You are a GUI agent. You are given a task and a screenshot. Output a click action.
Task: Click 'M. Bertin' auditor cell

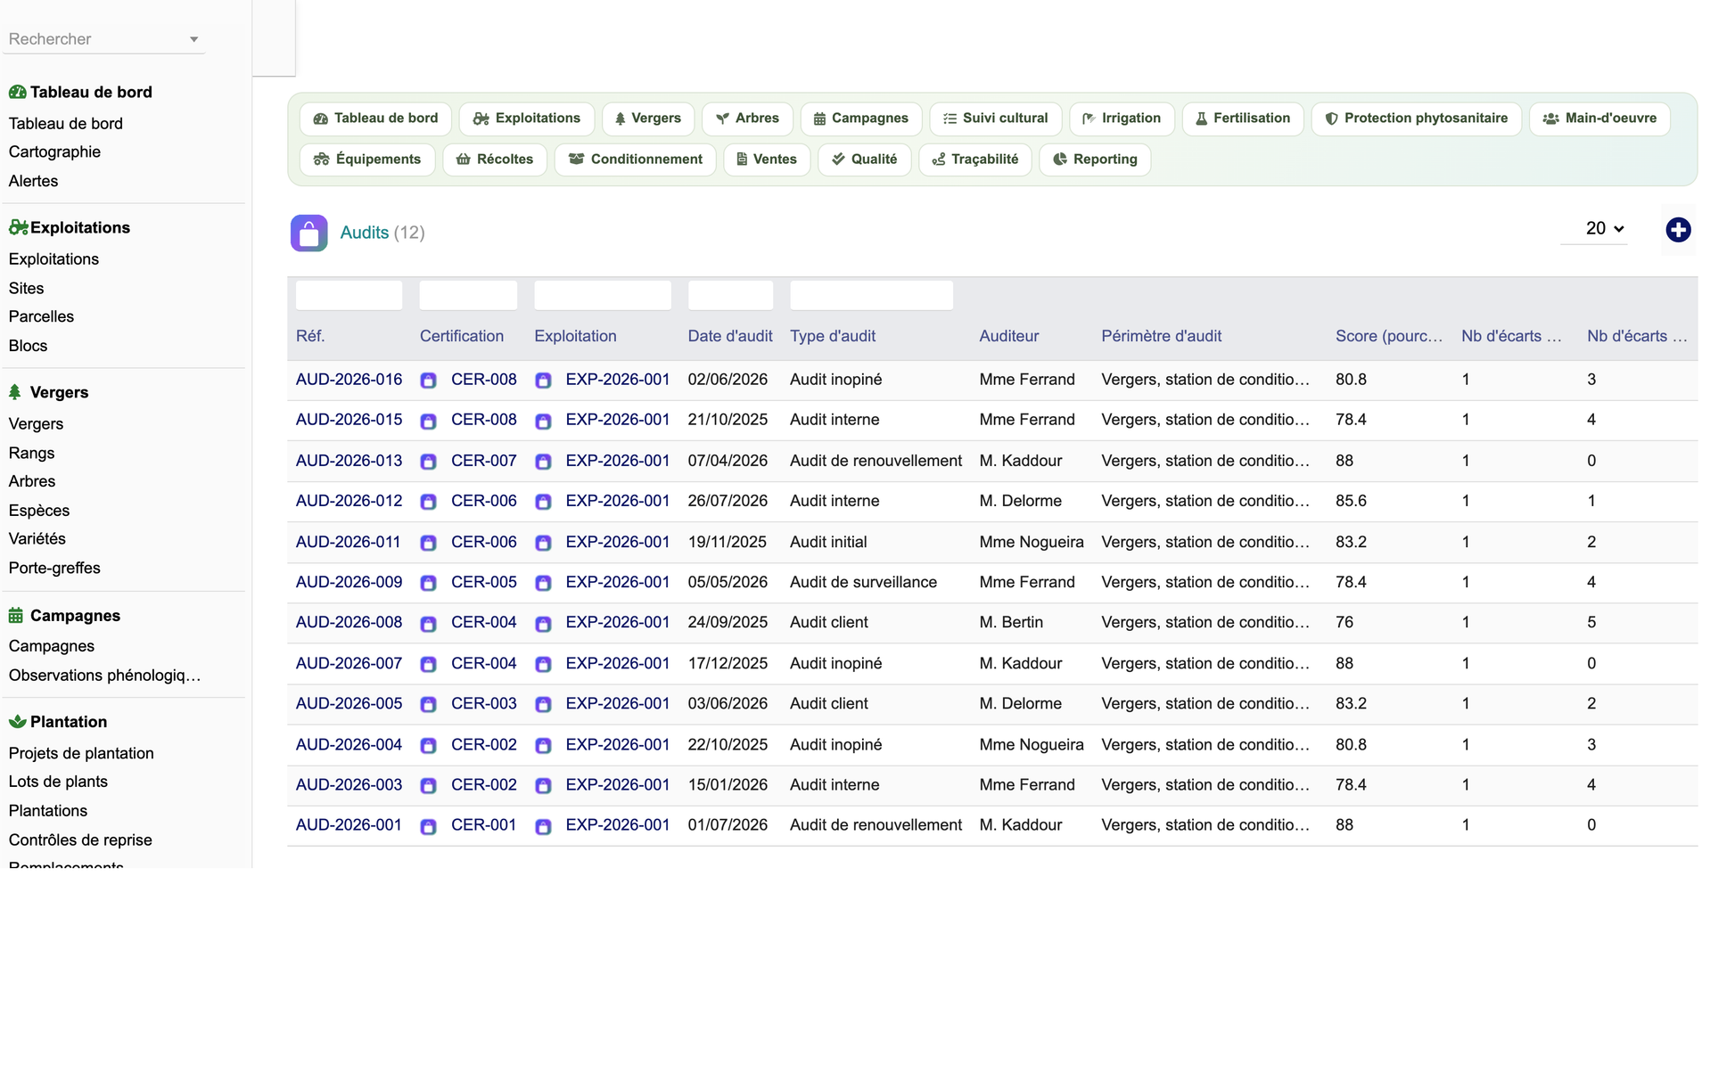[x=1011, y=622]
